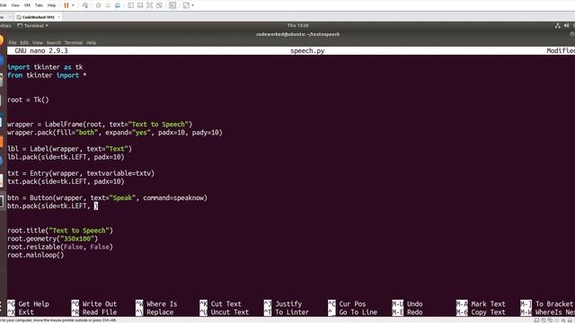Open the terminal View menu
575x323 pixels.
click(x=38, y=42)
